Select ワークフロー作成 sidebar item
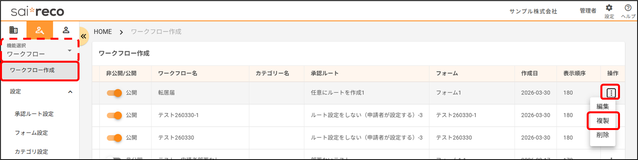The height and width of the screenshot is (160, 638). 33,70
